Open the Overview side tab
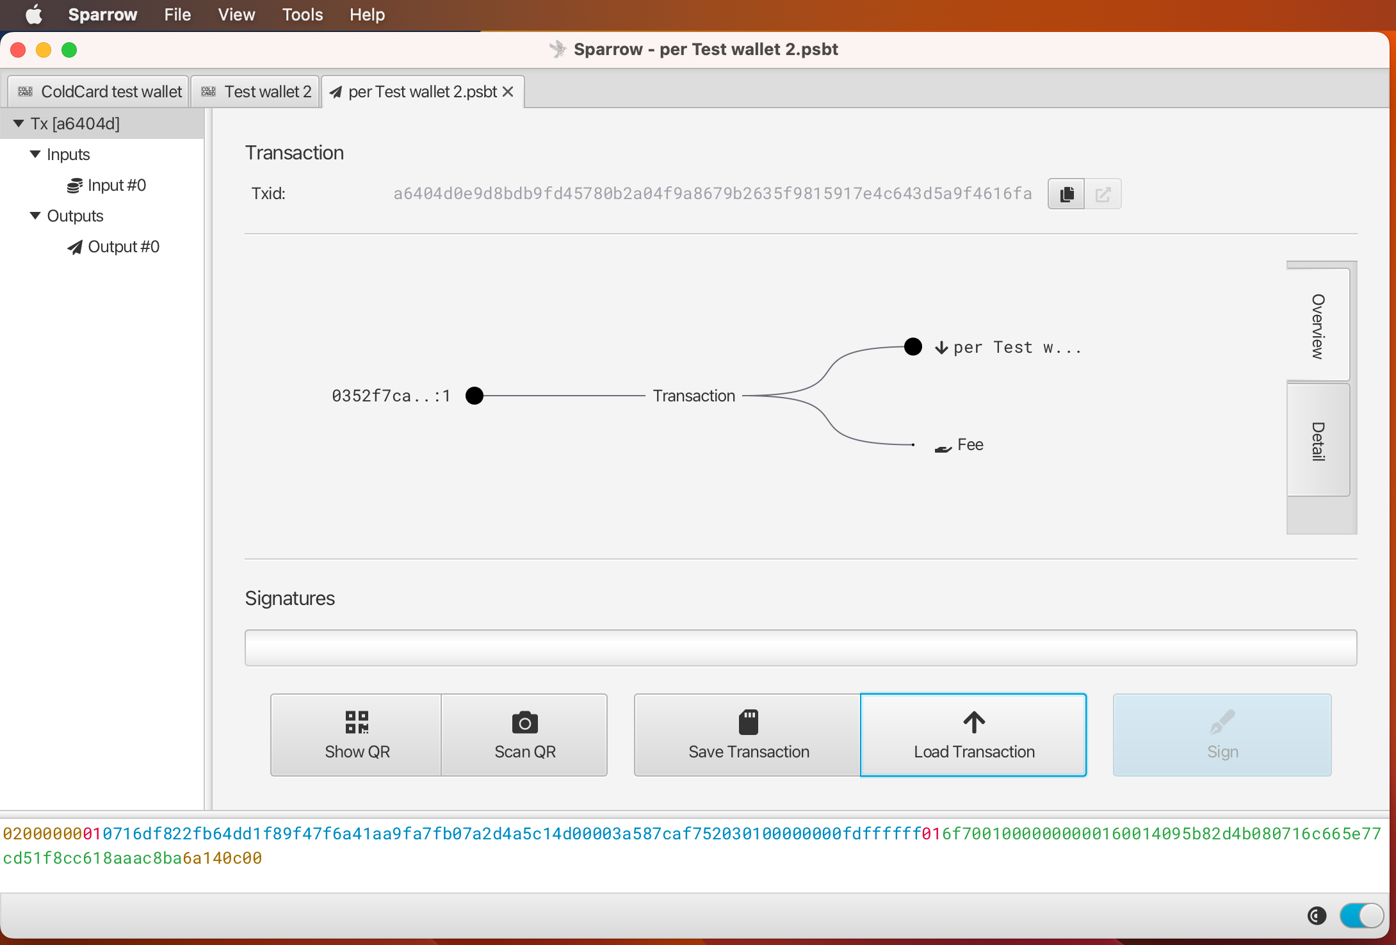The image size is (1396, 945). click(x=1318, y=325)
